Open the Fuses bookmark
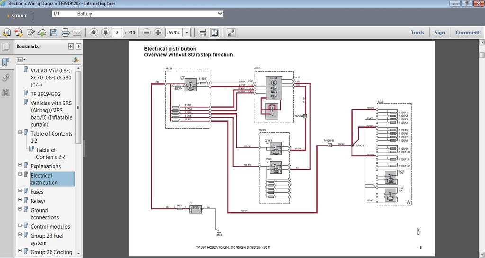Screen dimensions: 485x258 tap(37, 192)
